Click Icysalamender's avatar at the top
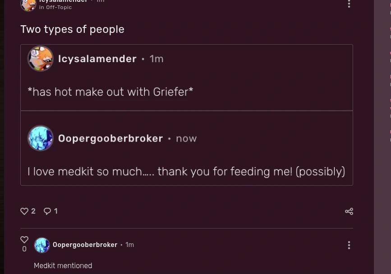391x274 pixels. [x=28, y=5]
